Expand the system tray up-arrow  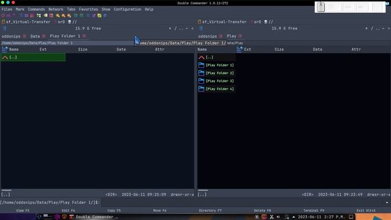tap(293, 217)
